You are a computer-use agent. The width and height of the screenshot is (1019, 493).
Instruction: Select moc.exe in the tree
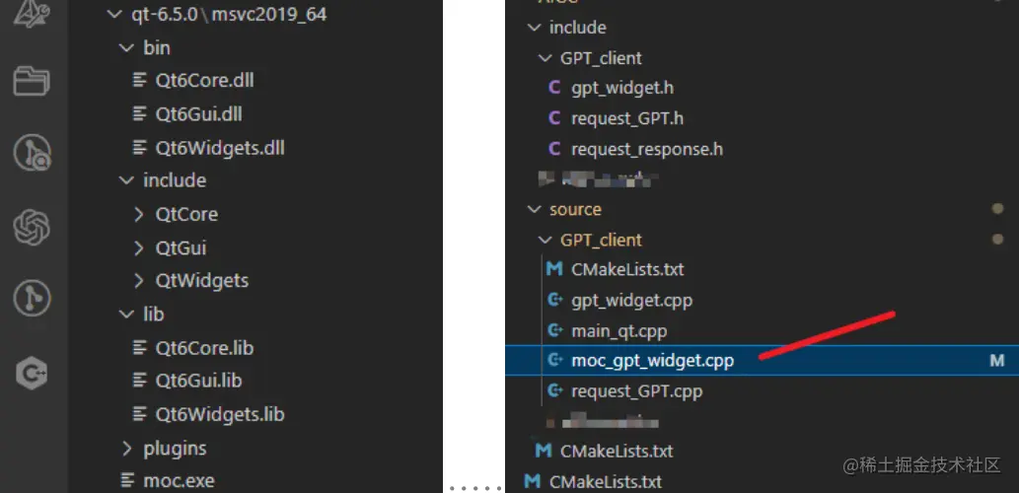coord(179,480)
